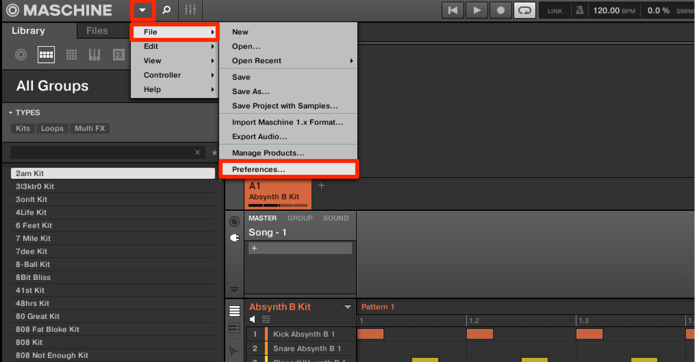Toggle the metronome icon
This screenshot has width=695, height=362.
[579, 10]
